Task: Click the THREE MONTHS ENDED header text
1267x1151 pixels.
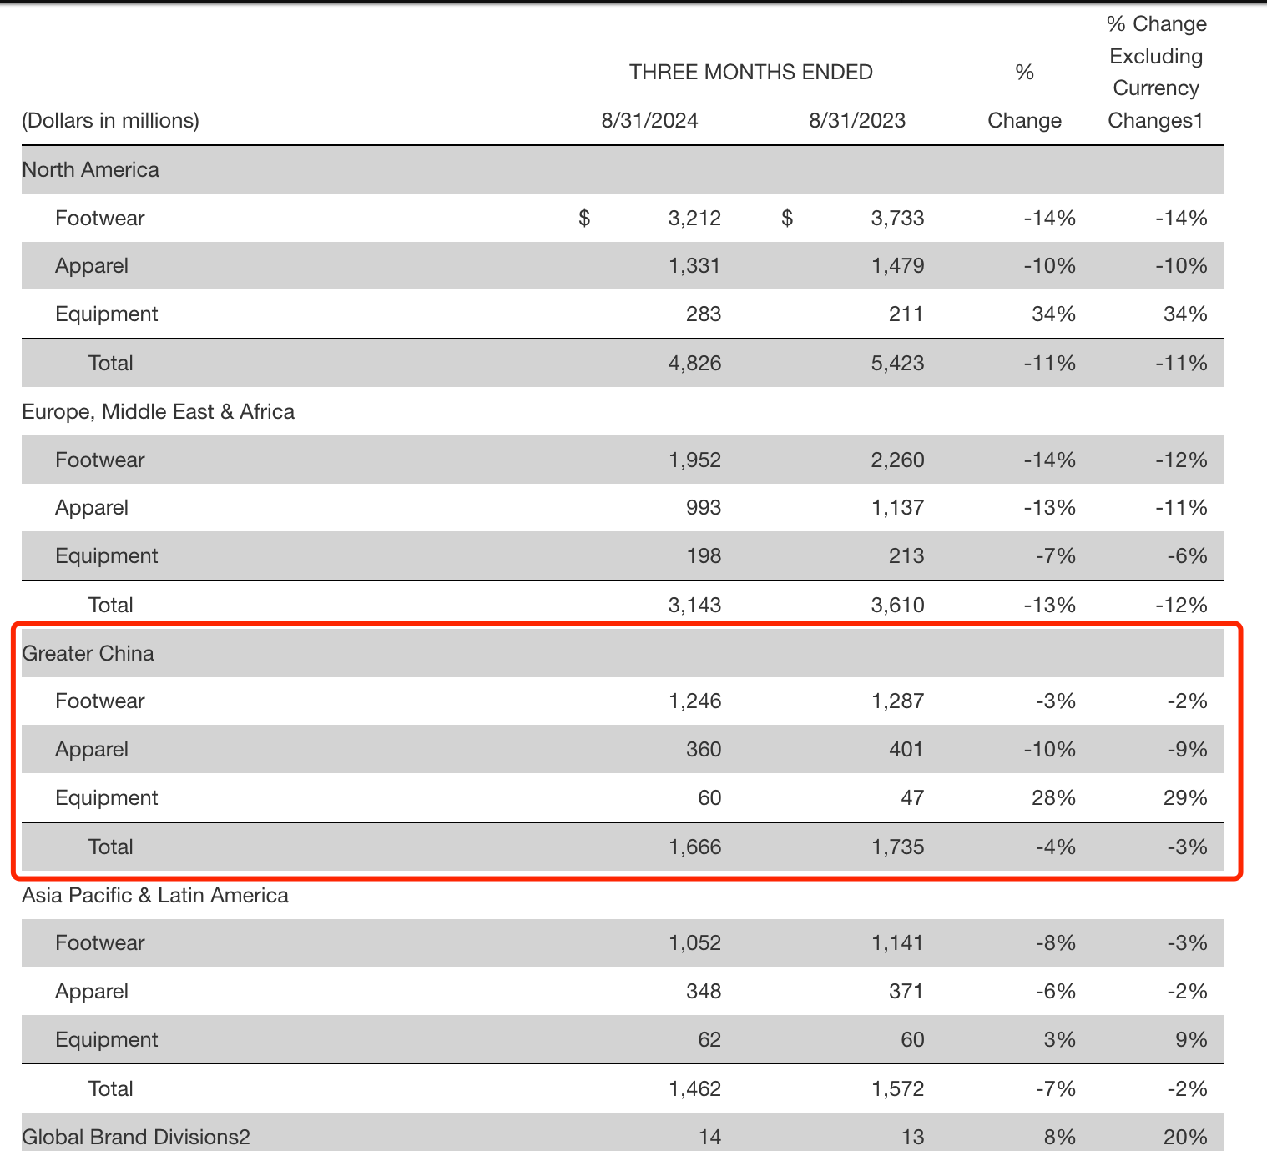Action: click(x=750, y=73)
